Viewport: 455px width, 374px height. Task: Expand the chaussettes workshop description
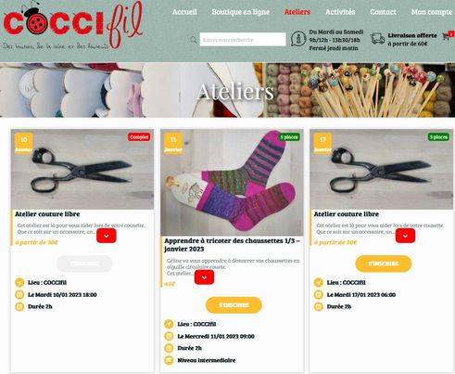pos(204,277)
